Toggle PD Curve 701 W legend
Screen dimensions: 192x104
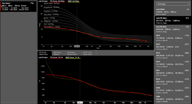click(56, 57)
